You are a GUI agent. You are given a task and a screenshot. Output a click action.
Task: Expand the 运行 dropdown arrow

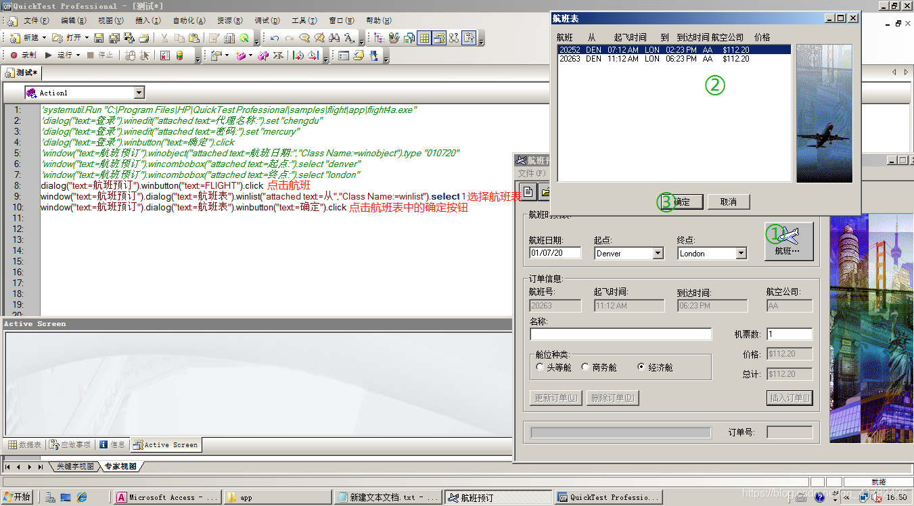point(78,55)
